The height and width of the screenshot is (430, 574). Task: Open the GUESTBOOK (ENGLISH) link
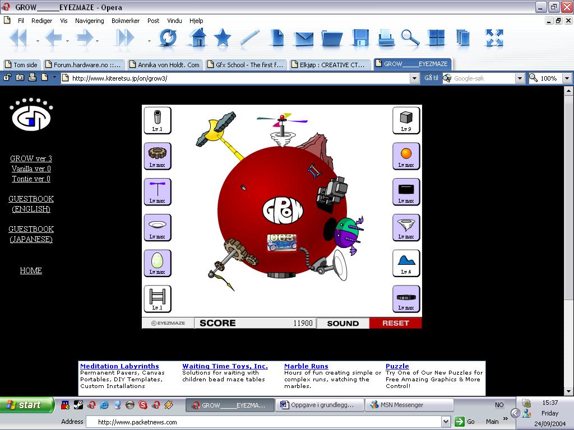coord(31,204)
